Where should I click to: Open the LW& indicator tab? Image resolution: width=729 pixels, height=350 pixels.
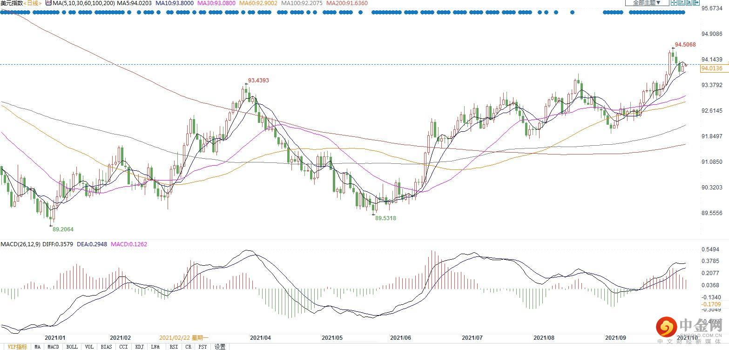click(x=155, y=347)
